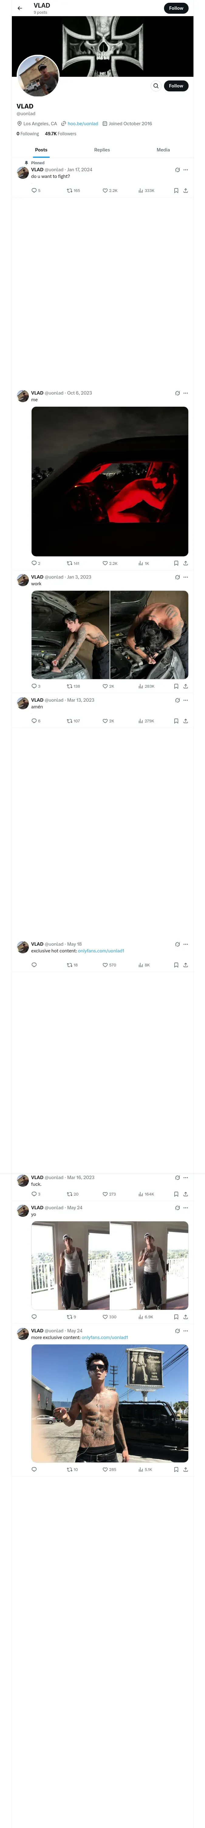Reply to the "work" post
Viewport: 205px width, 1828px height.
[x=34, y=686]
